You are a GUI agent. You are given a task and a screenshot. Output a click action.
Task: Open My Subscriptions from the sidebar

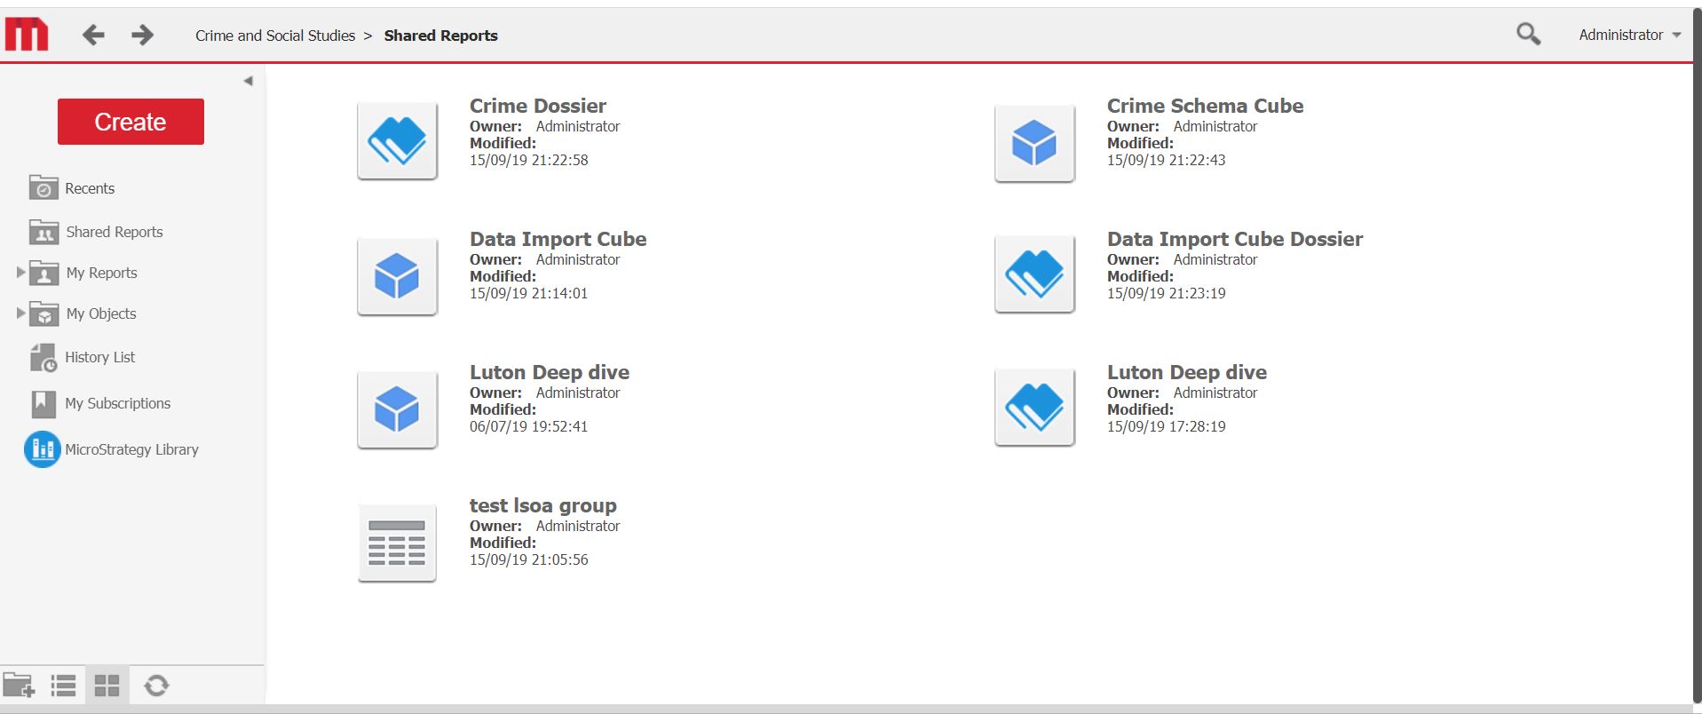pyautogui.click(x=117, y=403)
